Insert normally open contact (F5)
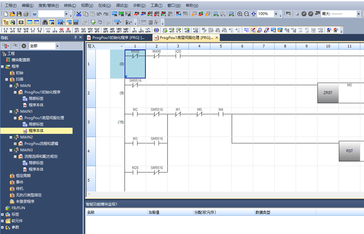364x234 pixels. click(6, 30)
